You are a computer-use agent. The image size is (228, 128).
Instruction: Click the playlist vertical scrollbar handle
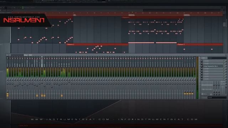coord(224,24)
